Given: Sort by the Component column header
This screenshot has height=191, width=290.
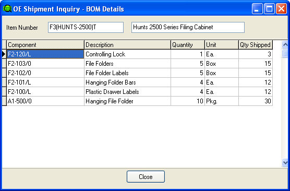Looking at the screenshot, I should tap(45, 45).
